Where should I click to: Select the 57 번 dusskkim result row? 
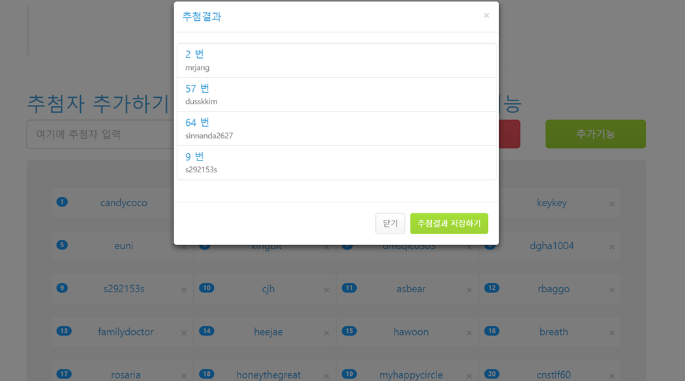coord(337,95)
